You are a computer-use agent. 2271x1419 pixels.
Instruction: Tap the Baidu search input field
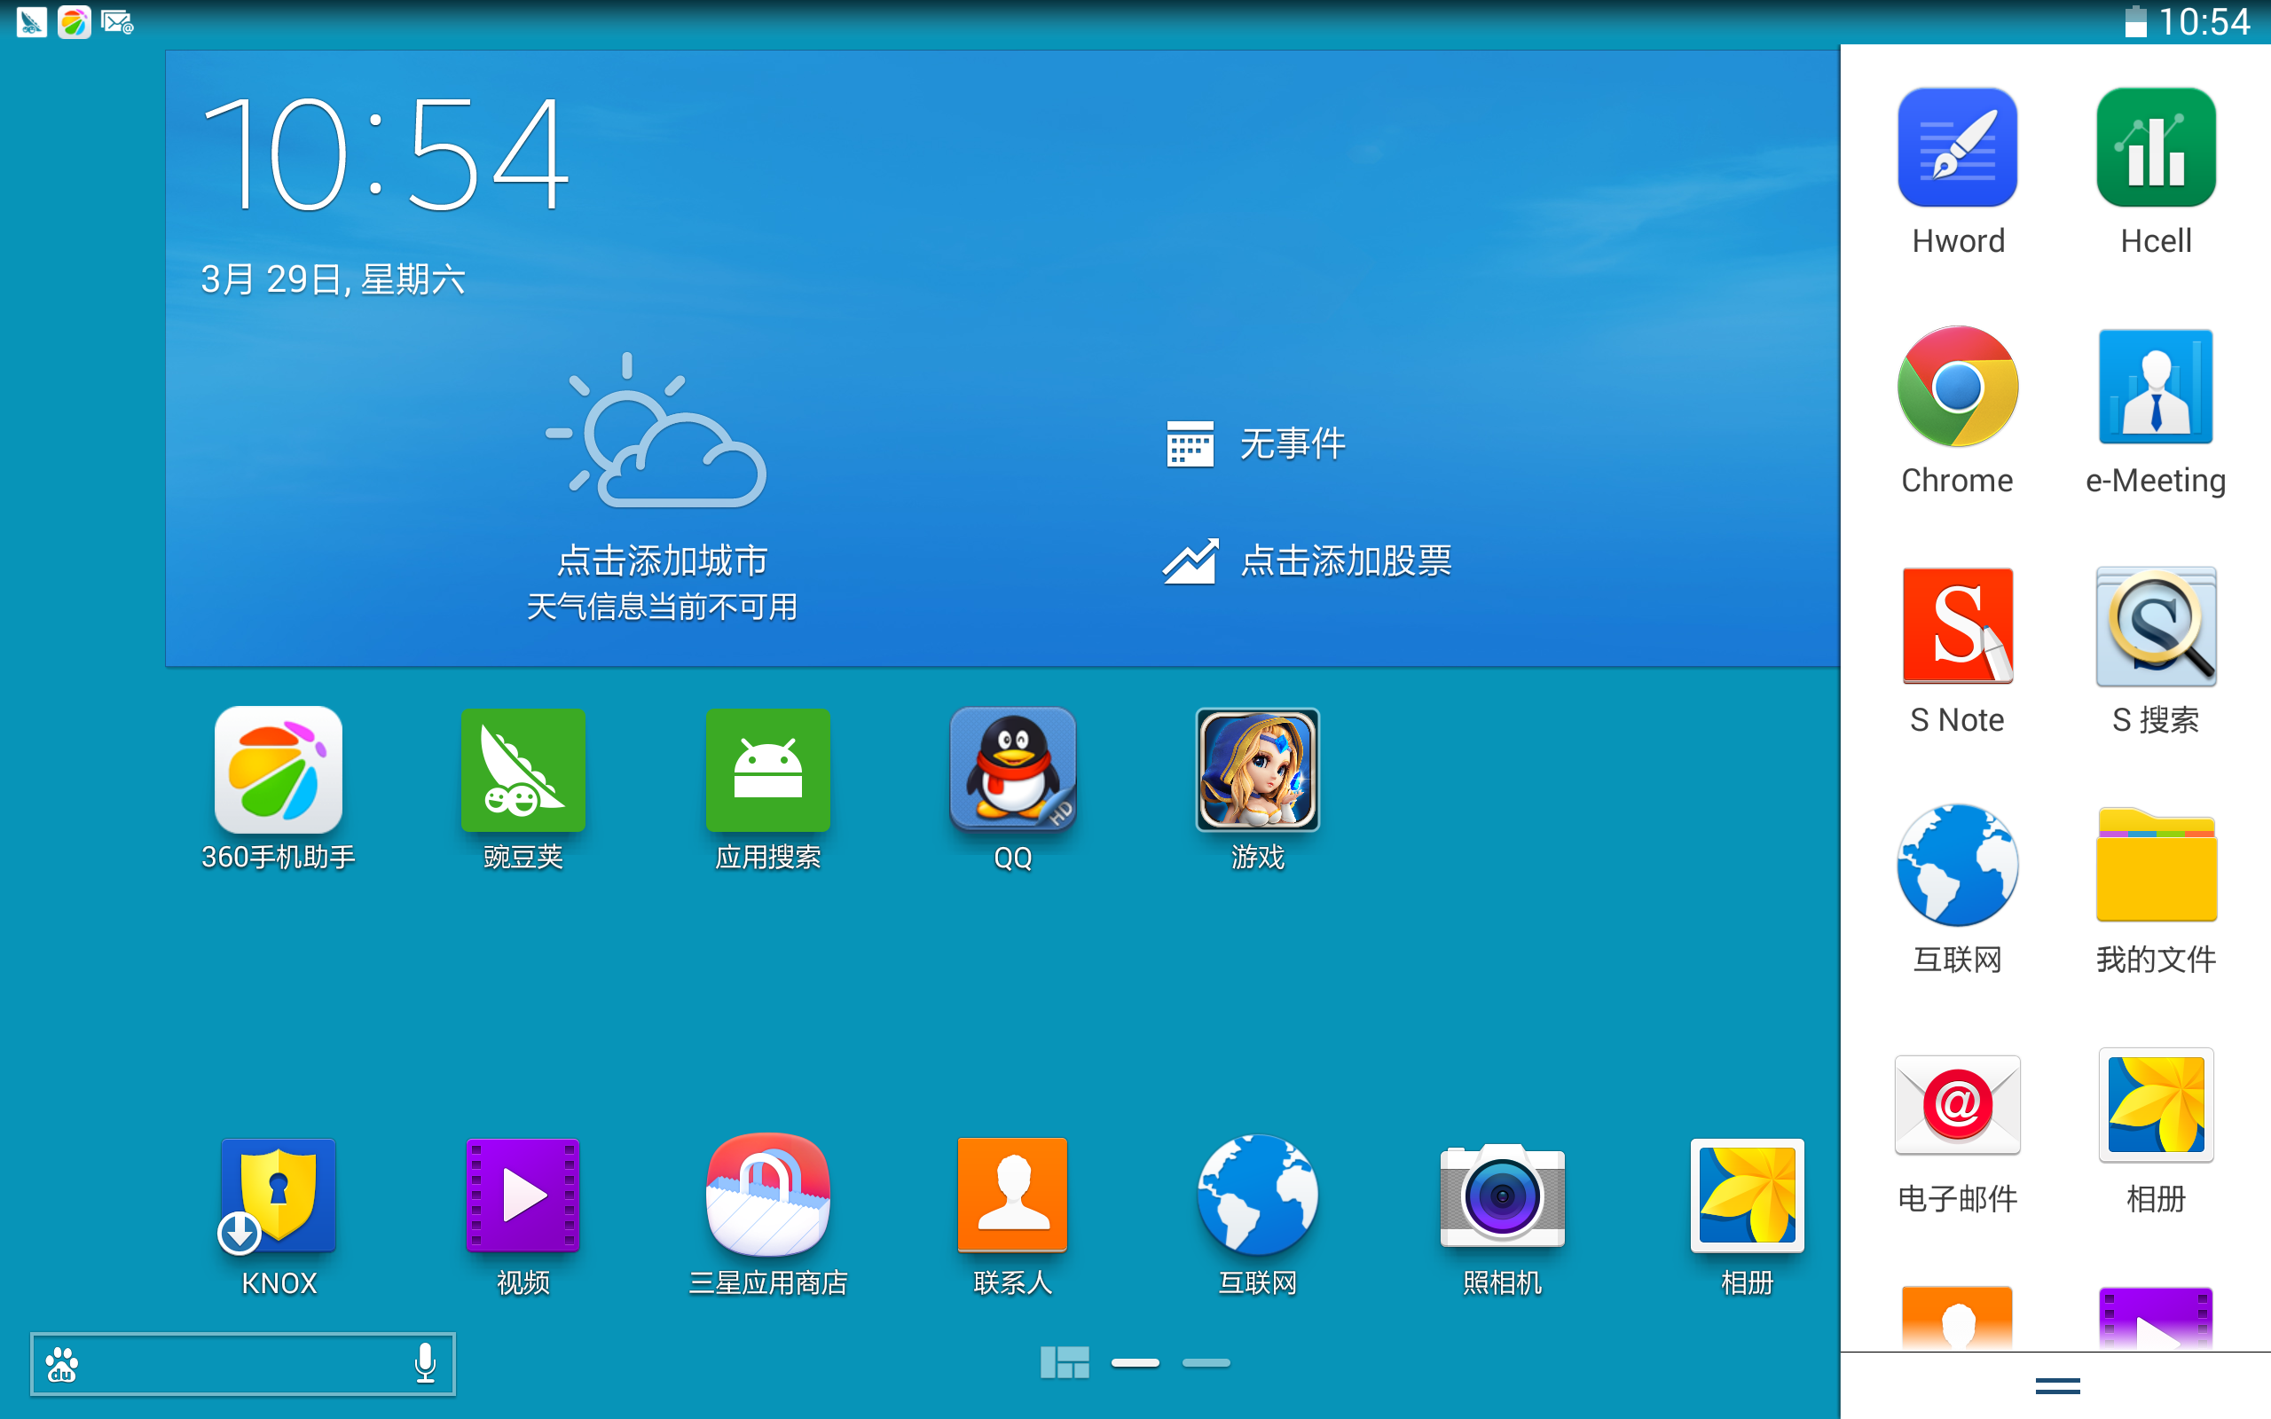(243, 1364)
